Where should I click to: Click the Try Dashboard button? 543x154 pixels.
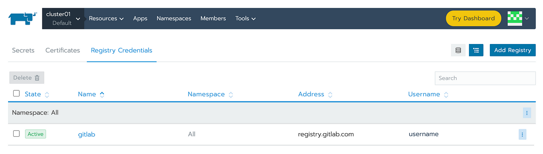[474, 18]
